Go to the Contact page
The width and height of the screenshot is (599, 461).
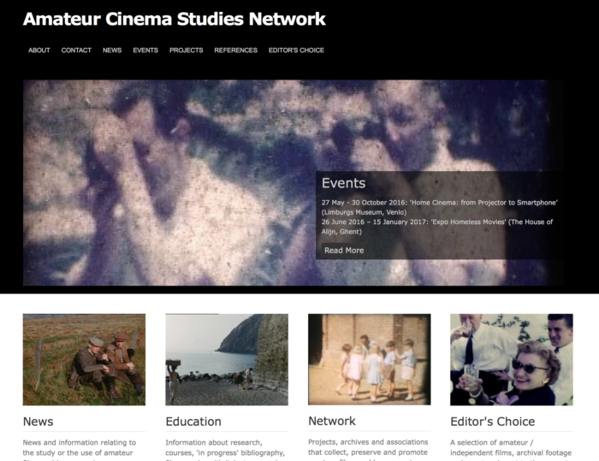[x=76, y=50]
